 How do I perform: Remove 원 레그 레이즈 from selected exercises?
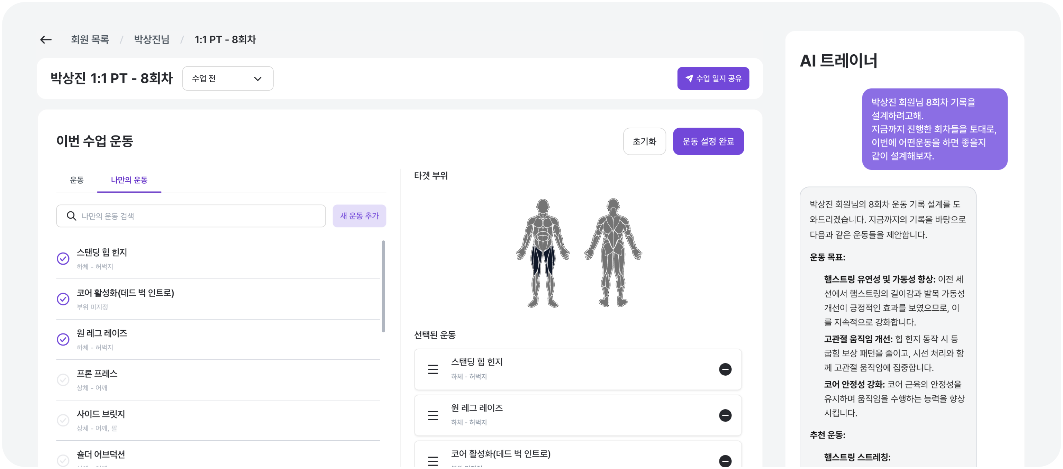725,415
